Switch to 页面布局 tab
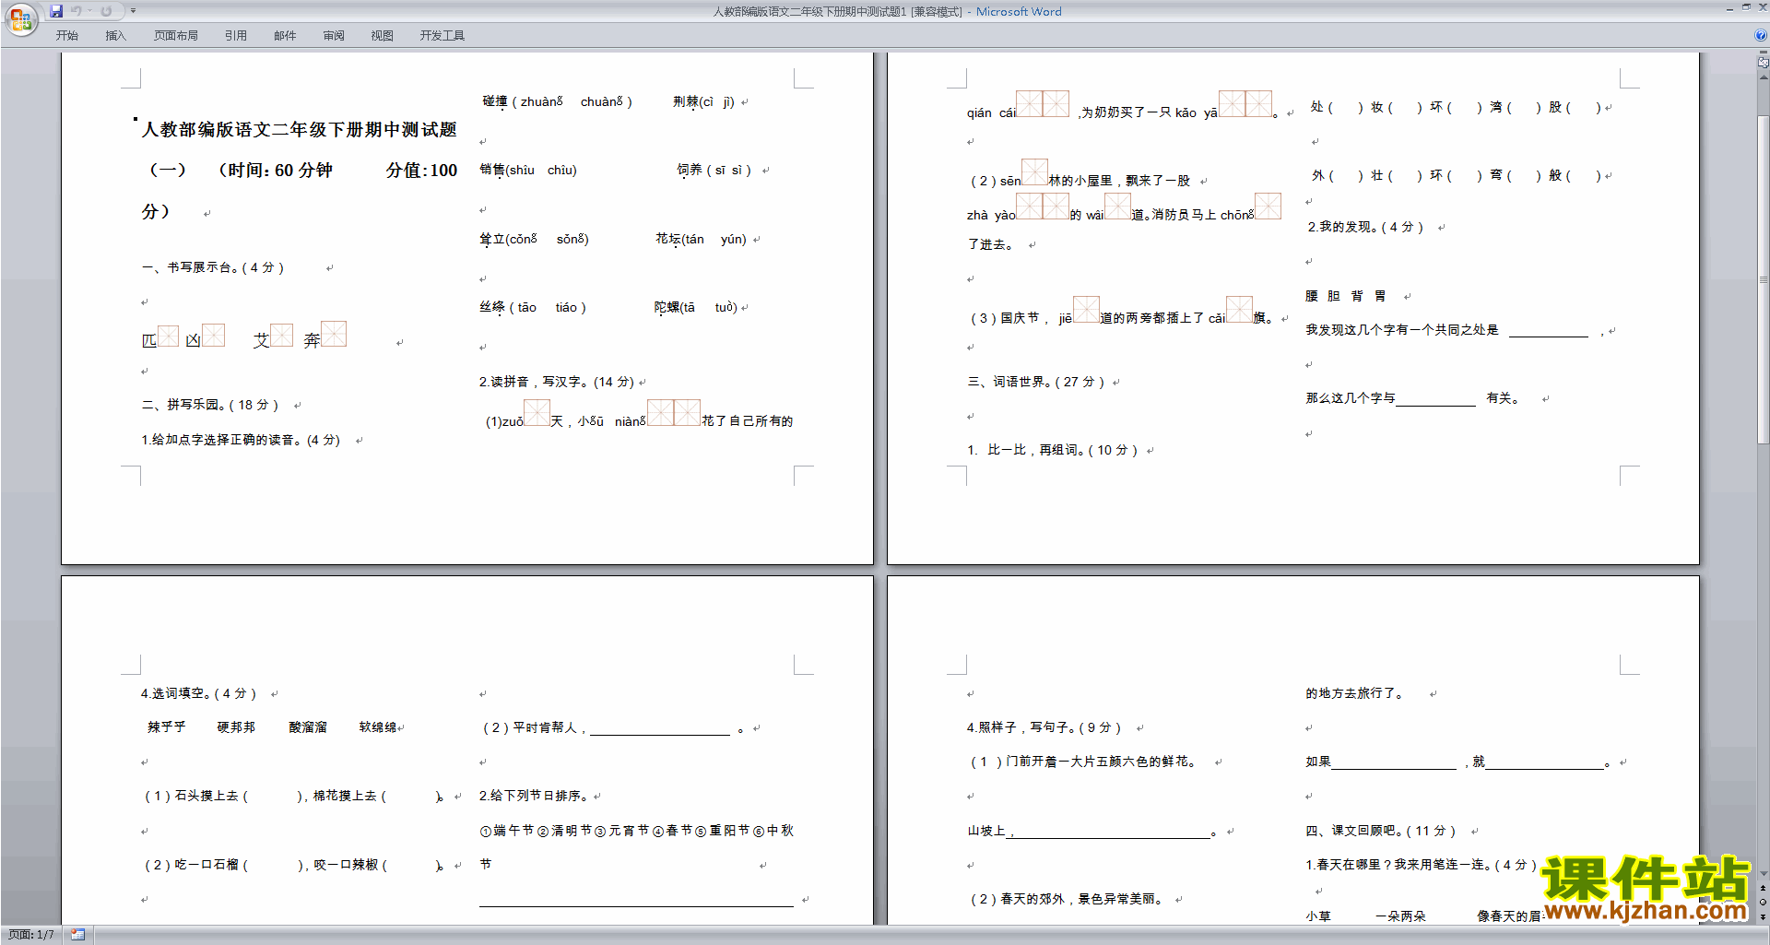Image resolution: width=1770 pixels, height=945 pixels. [x=176, y=36]
